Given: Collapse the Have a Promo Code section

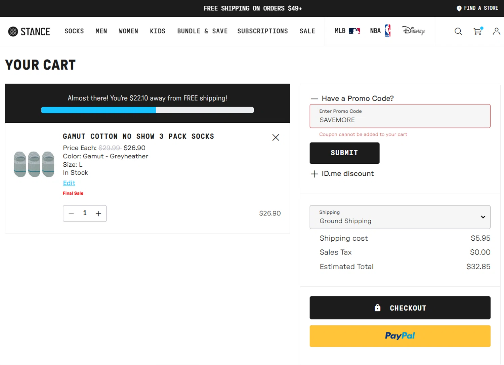Looking at the screenshot, I should [x=314, y=99].
